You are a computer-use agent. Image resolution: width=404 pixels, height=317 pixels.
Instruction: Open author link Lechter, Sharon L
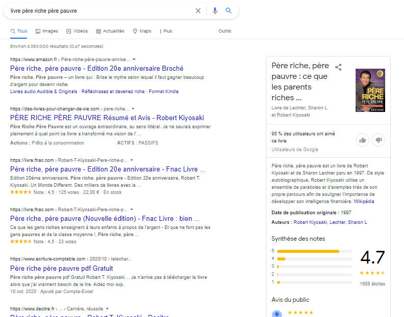pyautogui.click(x=348, y=222)
